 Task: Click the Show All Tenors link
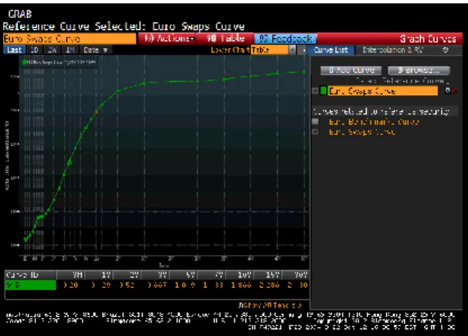[x=270, y=305]
